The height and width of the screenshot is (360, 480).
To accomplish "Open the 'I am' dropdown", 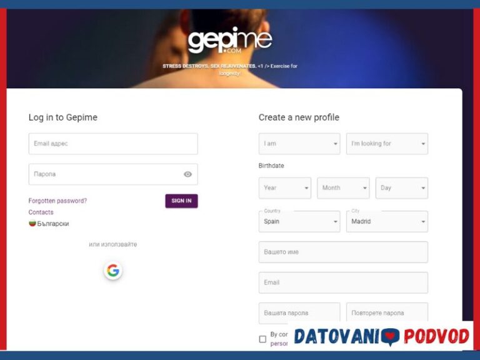I will [299, 144].
